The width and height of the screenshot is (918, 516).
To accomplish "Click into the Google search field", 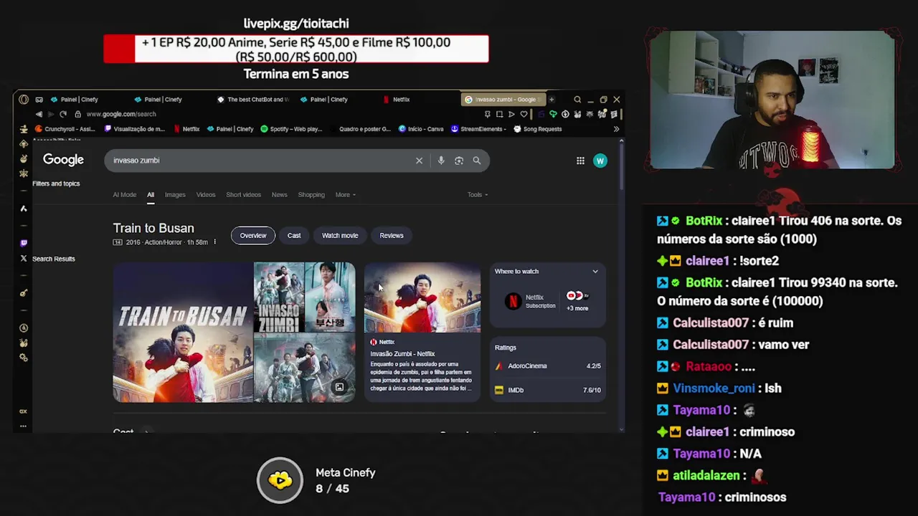I will [x=262, y=161].
